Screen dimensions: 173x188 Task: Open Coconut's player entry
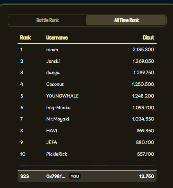click(x=87, y=84)
